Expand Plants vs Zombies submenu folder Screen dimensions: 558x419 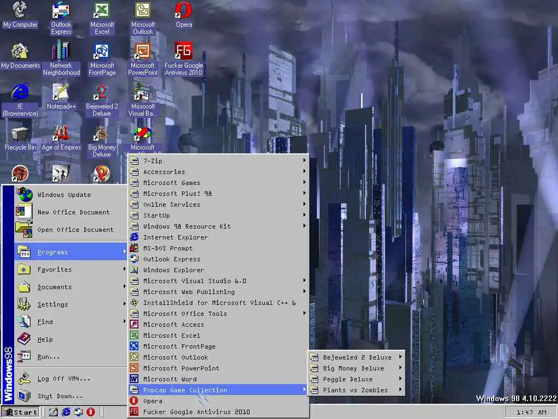pos(356,390)
